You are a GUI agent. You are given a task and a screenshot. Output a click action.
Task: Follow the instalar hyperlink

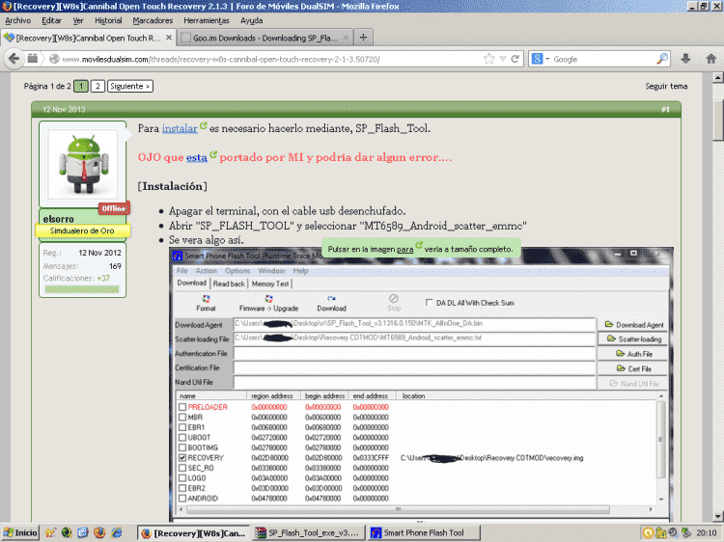click(180, 128)
